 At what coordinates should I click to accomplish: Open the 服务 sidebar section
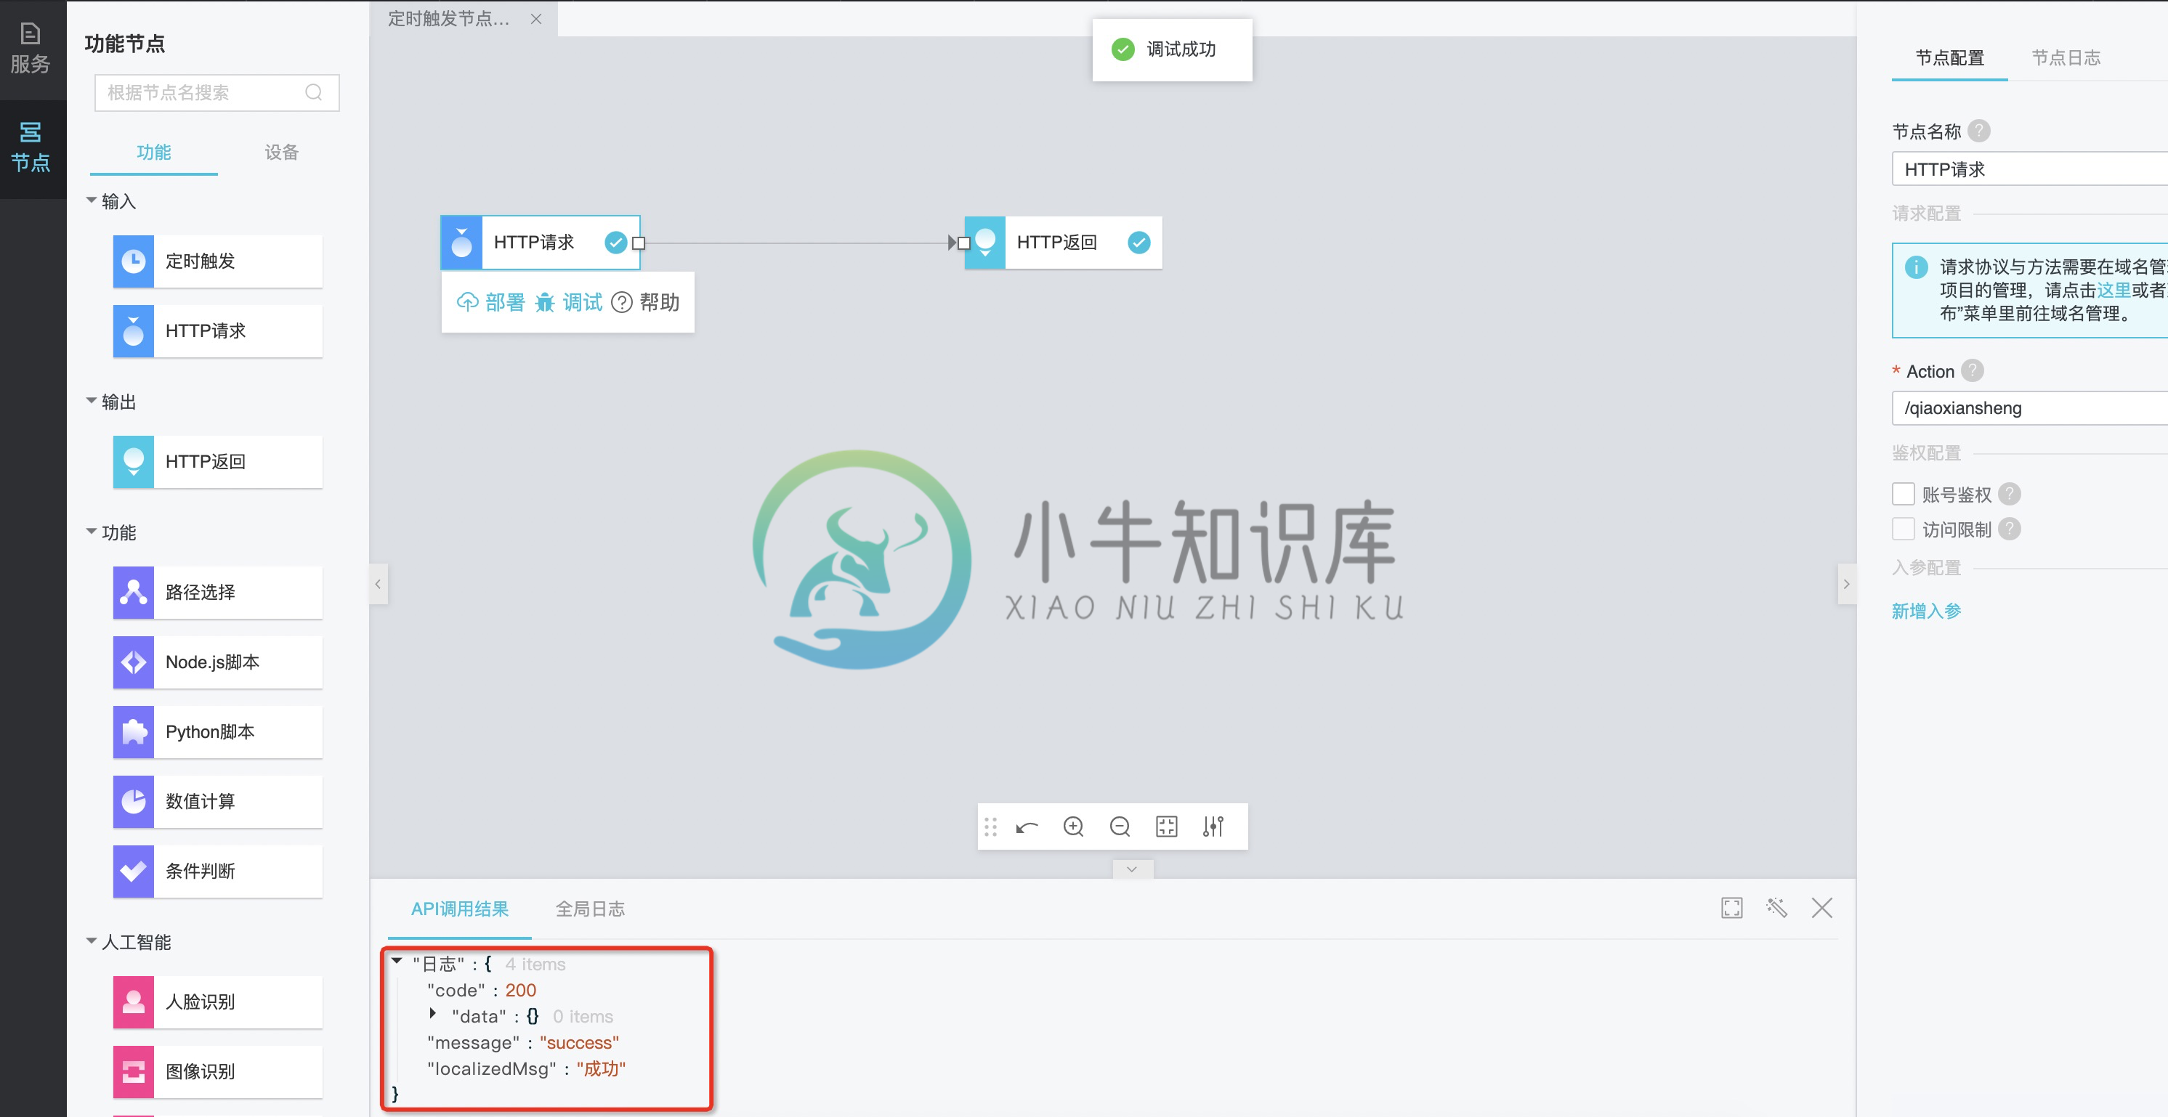point(31,49)
